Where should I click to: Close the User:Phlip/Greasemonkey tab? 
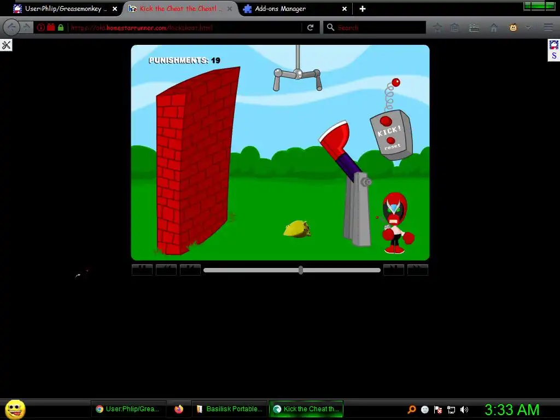[115, 9]
